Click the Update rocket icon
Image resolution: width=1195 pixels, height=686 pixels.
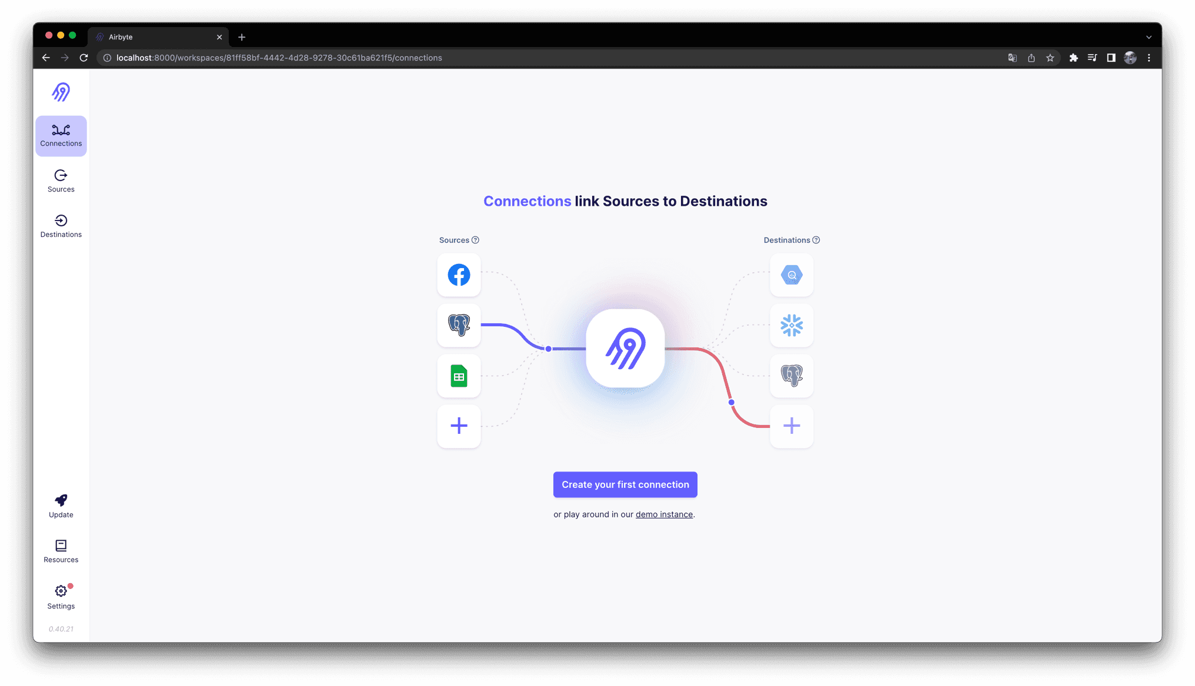(x=61, y=500)
